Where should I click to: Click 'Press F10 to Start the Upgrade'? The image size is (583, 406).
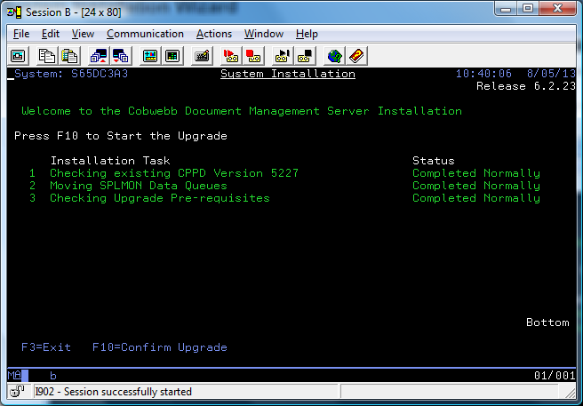click(x=121, y=136)
